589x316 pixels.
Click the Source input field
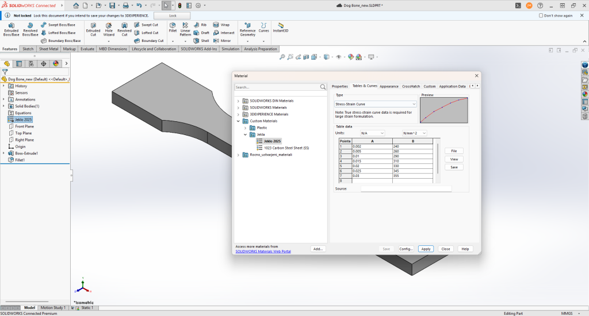click(x=406, y=189)
